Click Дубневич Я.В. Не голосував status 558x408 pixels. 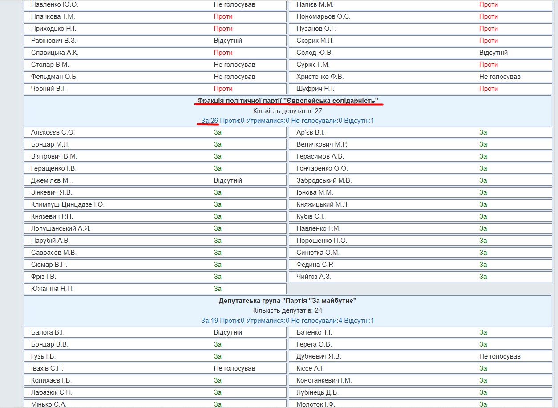click(x=500, y=356)
